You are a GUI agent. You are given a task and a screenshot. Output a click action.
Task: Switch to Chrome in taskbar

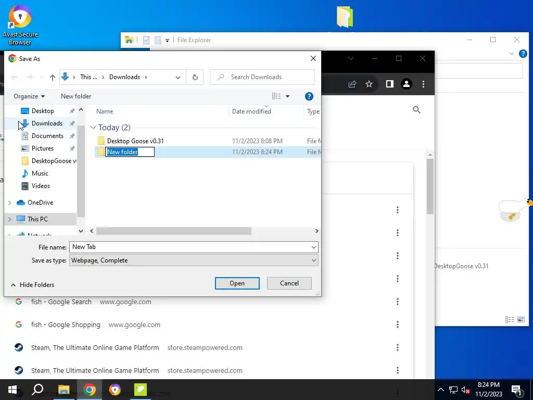90,390
